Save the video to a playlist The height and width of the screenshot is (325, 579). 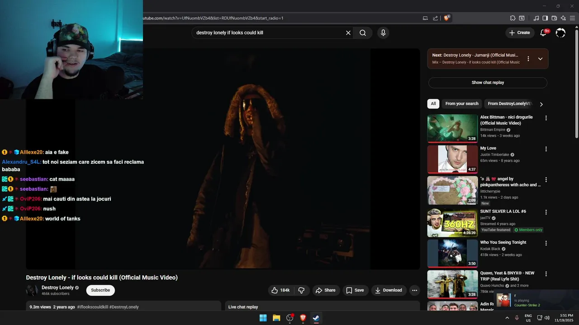point(355,290)
